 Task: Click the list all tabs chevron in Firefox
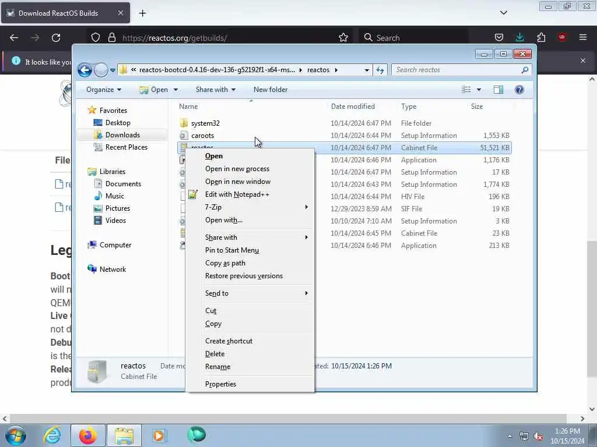coord(503,13)
